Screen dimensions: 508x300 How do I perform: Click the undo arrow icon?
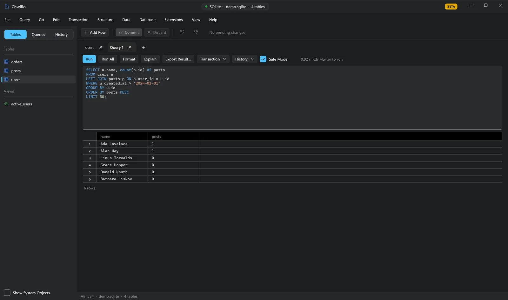[x=182, y=32]
